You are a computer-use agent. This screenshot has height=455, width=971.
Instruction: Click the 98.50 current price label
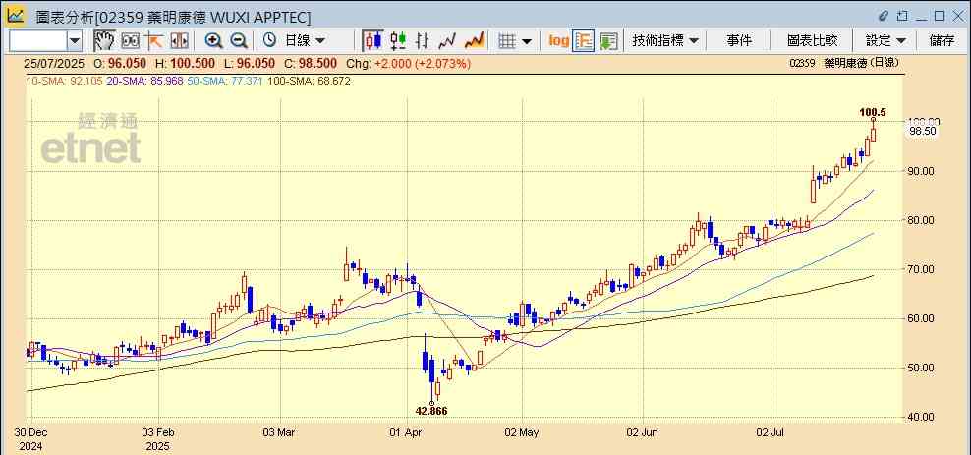pos(922,131)
